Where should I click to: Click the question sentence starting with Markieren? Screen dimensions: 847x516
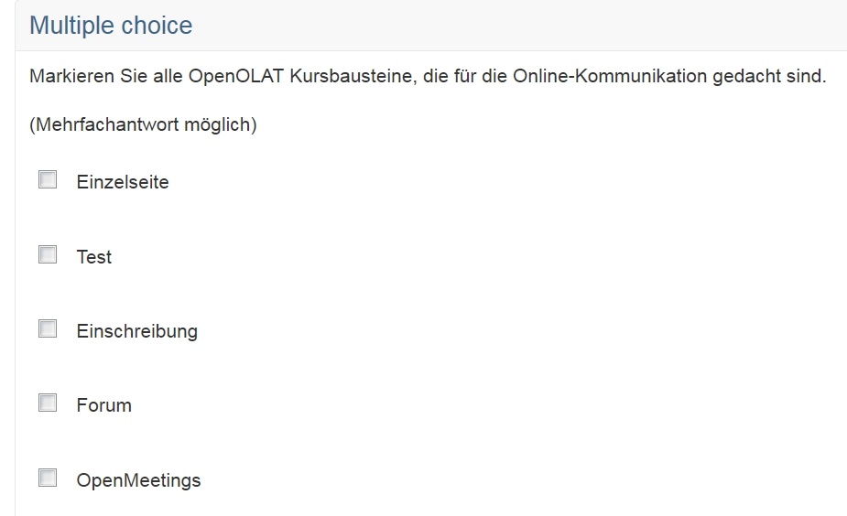click(x=428, y=77)
